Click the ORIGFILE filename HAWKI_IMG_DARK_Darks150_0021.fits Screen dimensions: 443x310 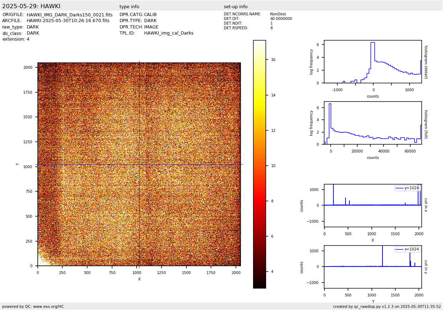coord(69,15)
